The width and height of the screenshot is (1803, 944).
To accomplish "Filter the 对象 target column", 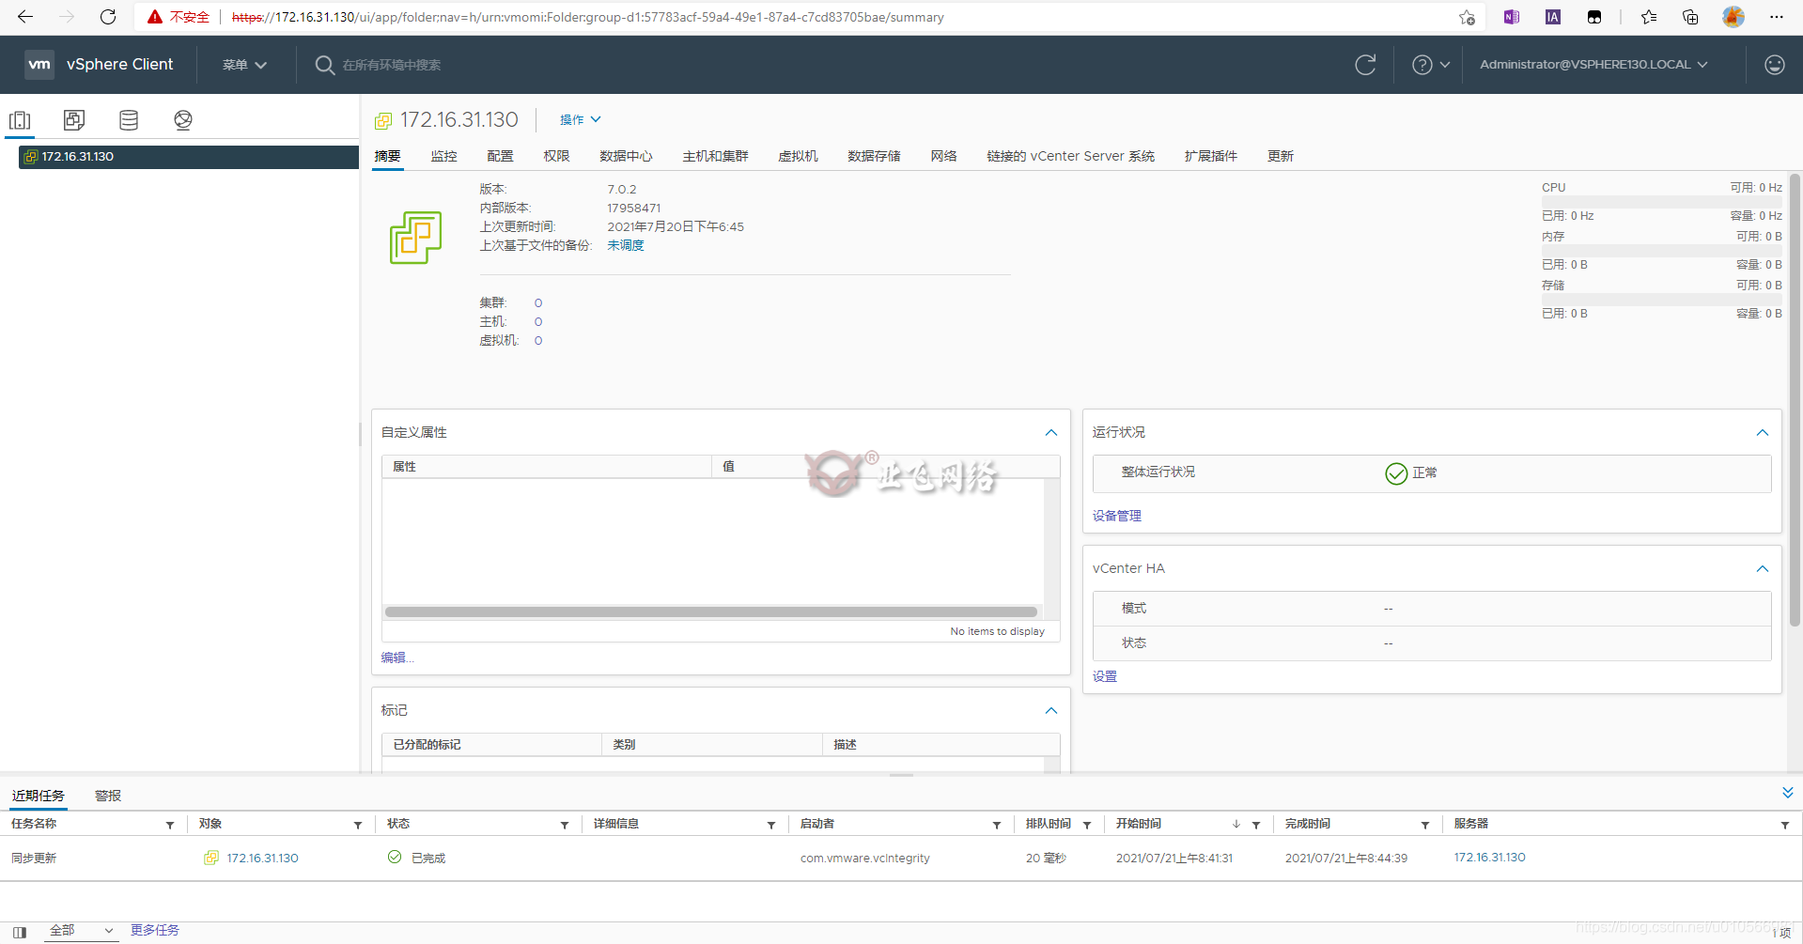I will tap(358, 825).
